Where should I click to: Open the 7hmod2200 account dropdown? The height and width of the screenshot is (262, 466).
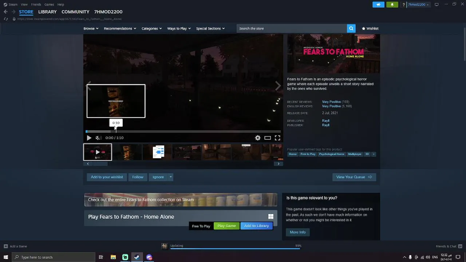tap(418, 4)
